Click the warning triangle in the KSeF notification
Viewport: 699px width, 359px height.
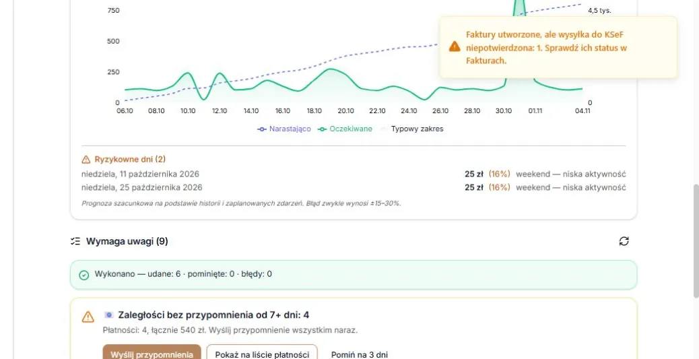click(x=455, y=46)
